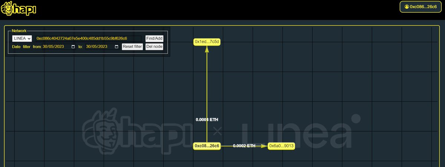445x167 pixels.
Task: Click the Reset filter button
Action: tap(132, 47)
